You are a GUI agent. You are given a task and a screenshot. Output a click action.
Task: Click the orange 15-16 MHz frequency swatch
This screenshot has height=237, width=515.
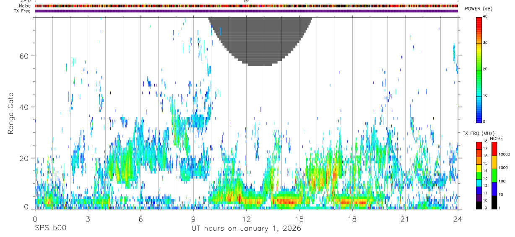[479, 161]
